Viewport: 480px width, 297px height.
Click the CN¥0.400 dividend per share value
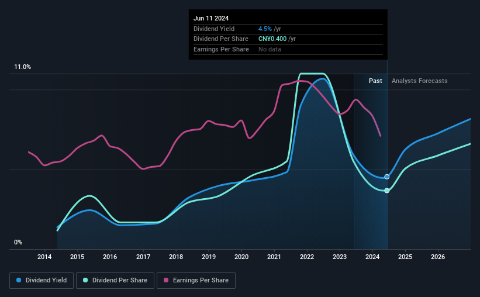click(272, 39)
